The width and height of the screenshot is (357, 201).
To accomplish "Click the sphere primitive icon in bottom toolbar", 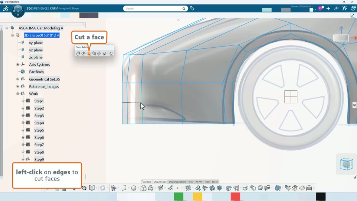I will point(134,188).
